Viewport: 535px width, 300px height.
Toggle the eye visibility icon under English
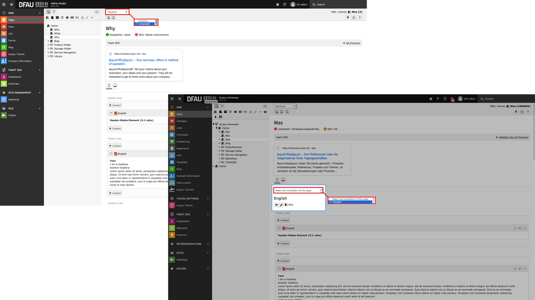coord(276,205)
